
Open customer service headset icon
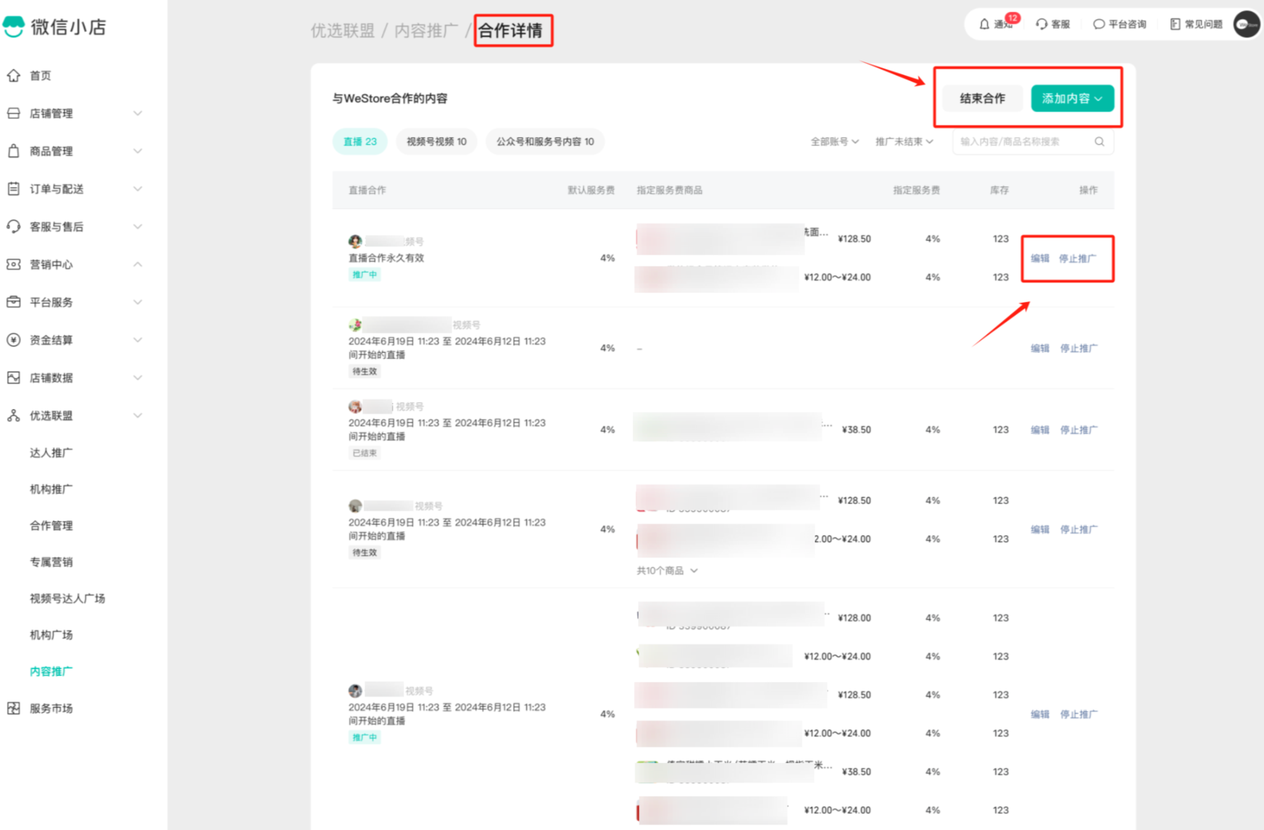[1042, 24]
